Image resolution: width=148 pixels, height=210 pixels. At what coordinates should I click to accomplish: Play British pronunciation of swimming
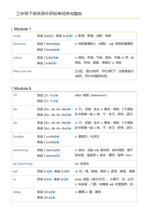coord(59,150)
